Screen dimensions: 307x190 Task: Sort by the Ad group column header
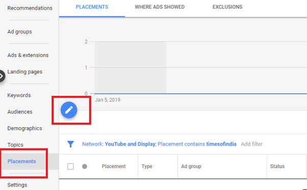(191, 167)
